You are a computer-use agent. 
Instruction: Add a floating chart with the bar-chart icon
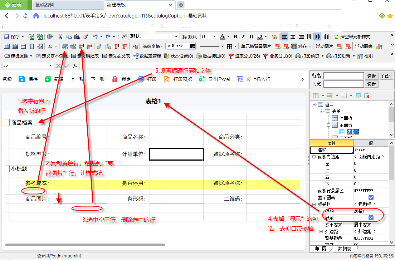[x=379, y=46]
